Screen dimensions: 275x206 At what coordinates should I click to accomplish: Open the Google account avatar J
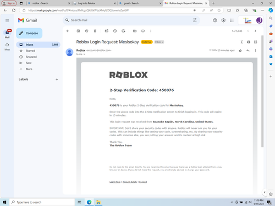click(259, 20)
